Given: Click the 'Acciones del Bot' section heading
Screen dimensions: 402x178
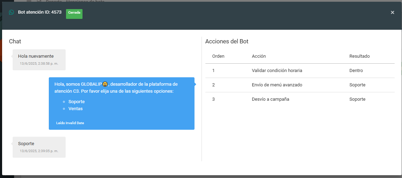Looking at the screenshot, I should 226,42.
